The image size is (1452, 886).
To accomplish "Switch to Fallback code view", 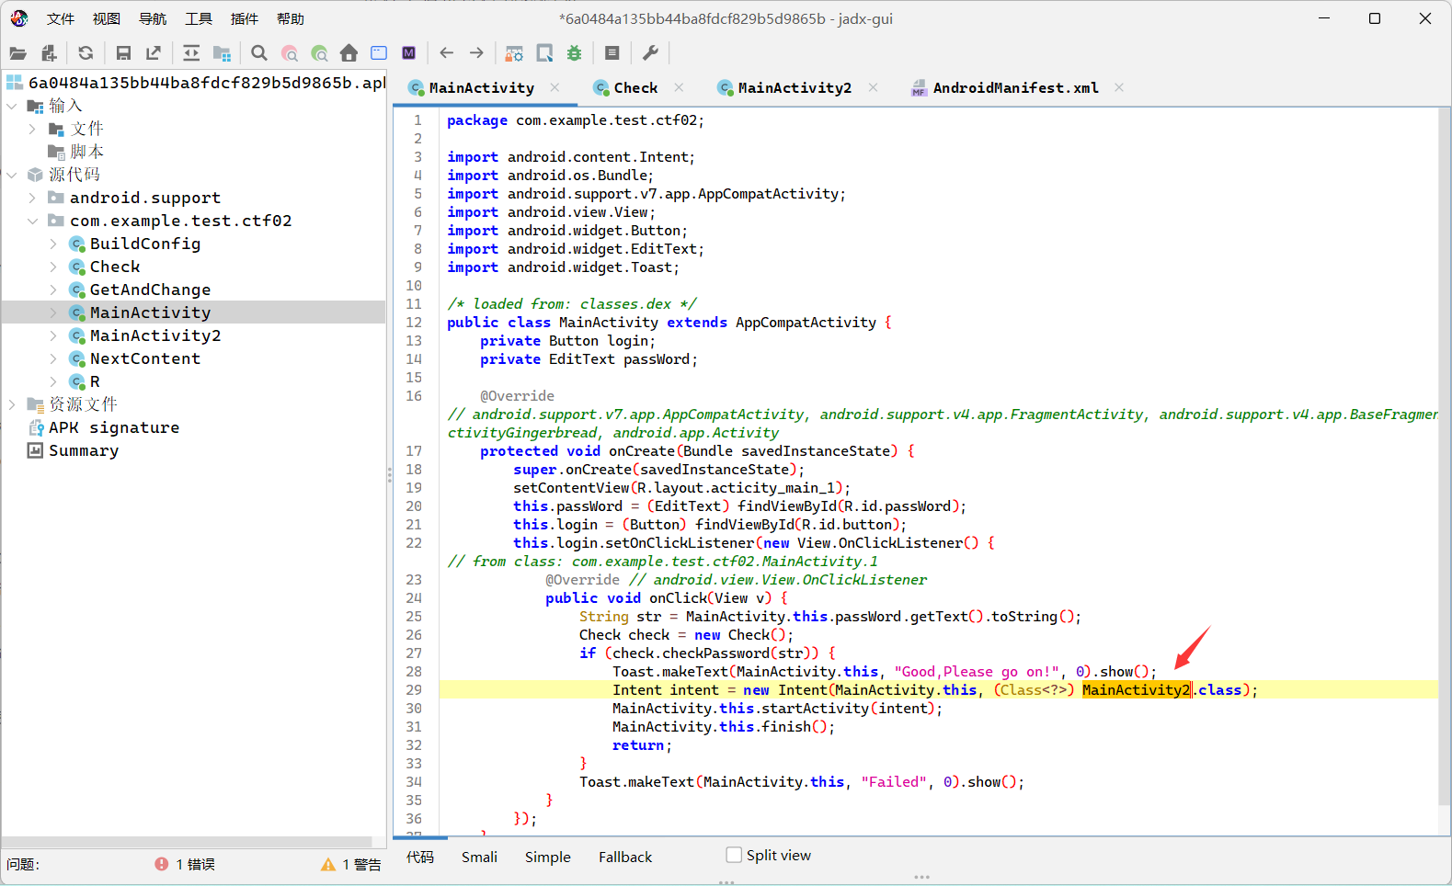I will coord(624,857).
